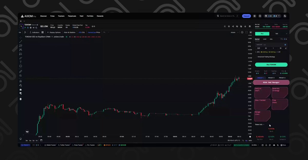Viewport: 308px width, 160px height.
Task: Click the AMOUNT input field
Action: pyautogui.click(x=271, y=45)
